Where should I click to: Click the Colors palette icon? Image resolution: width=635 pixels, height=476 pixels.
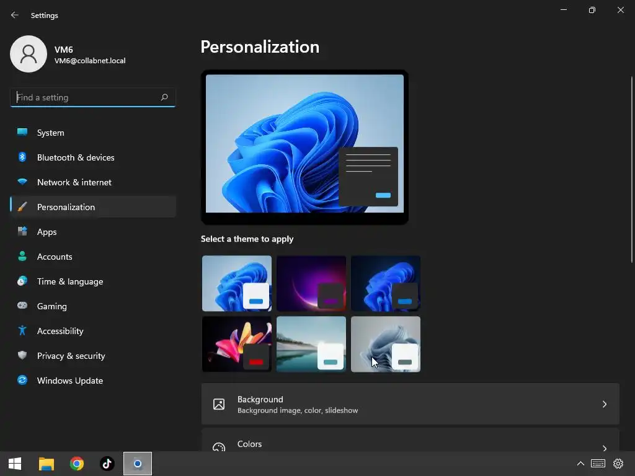coord(219,446)
